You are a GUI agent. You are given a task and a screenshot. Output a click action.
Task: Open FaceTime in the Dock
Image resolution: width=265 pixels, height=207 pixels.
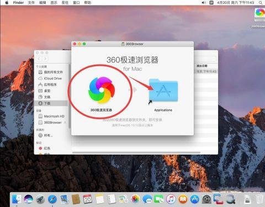point(159,199)
